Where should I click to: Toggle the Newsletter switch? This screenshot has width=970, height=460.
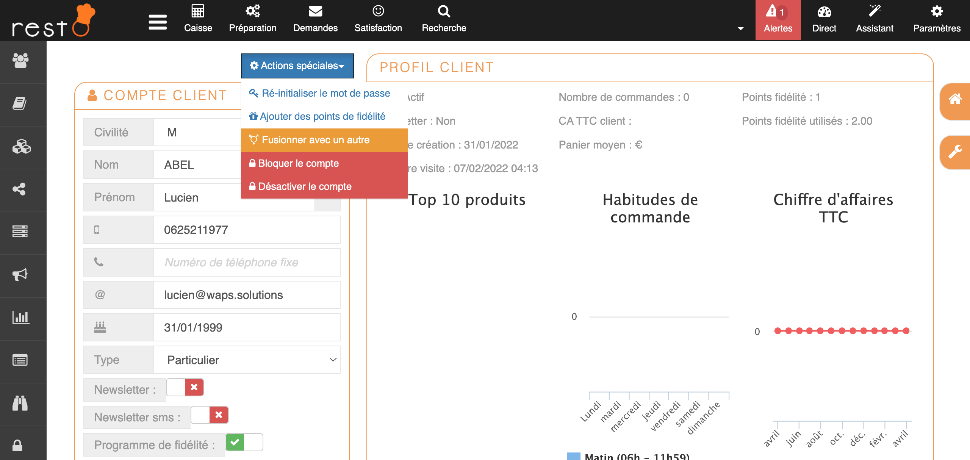(185, 387)
